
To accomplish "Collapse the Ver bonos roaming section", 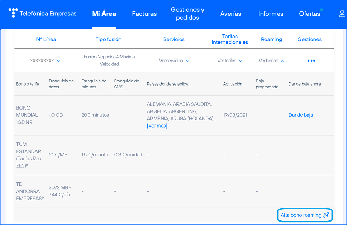I will click(x=271, y=61).
